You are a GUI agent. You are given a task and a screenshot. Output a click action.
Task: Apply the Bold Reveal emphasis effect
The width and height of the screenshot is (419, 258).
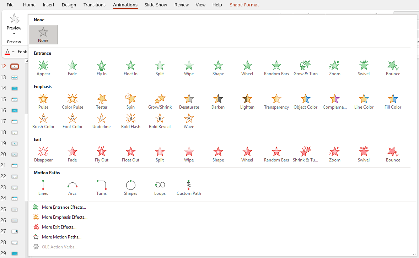pos(160,121)
